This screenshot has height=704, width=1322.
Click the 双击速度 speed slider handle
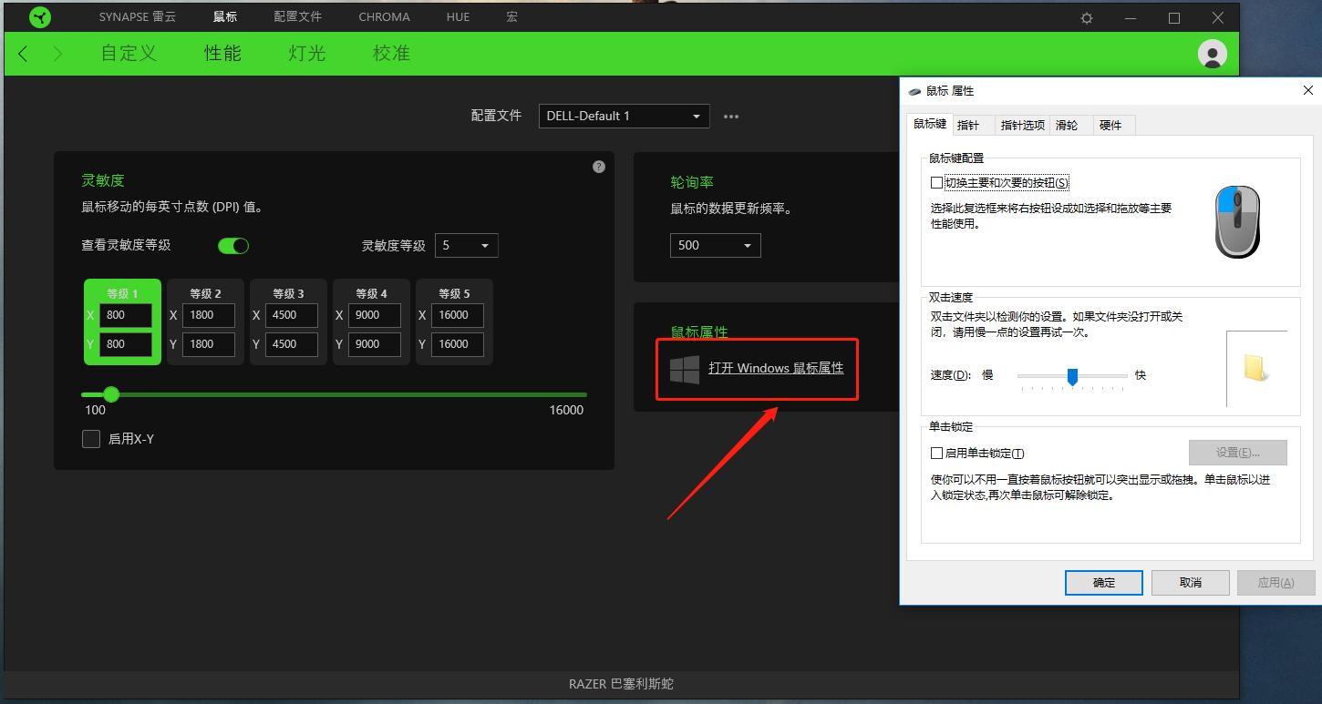1073,376
